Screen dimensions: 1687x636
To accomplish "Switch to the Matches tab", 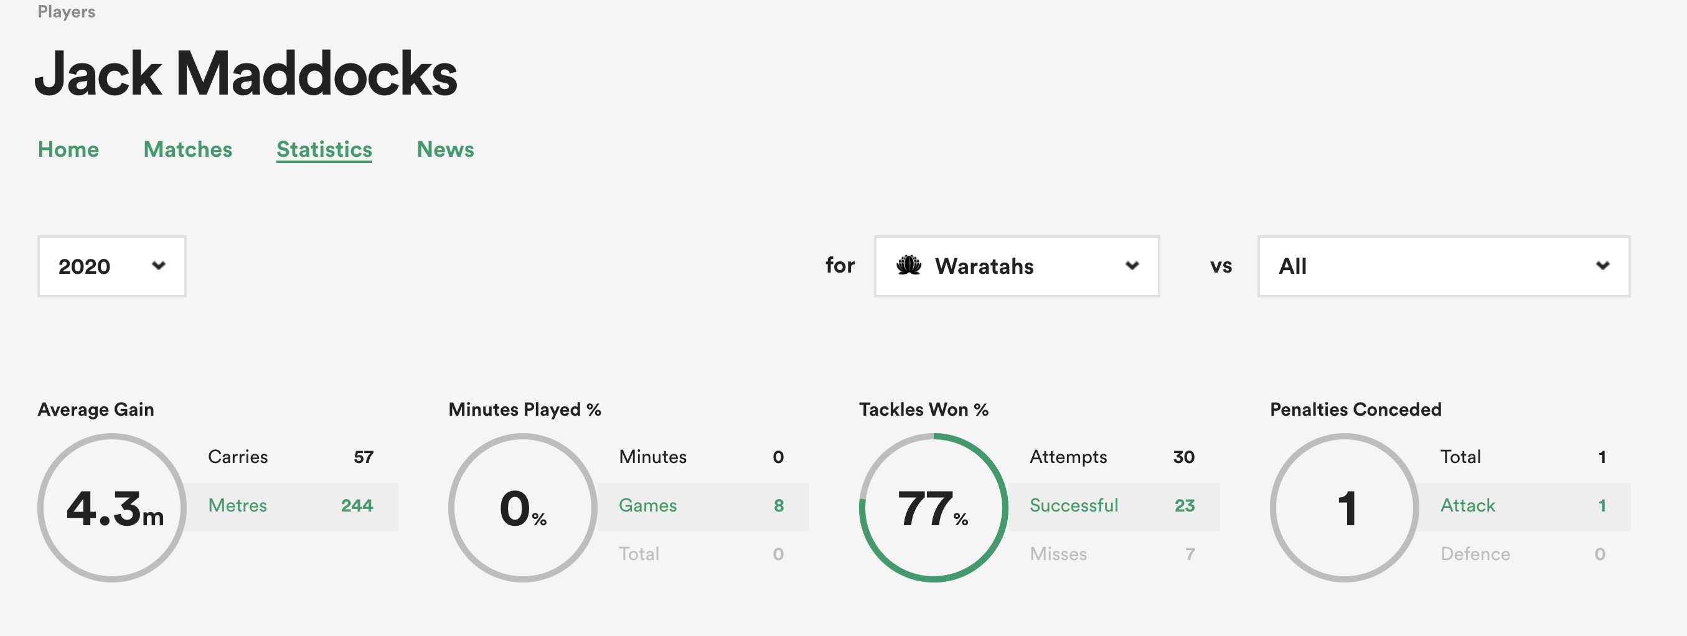I will (187, 149).
